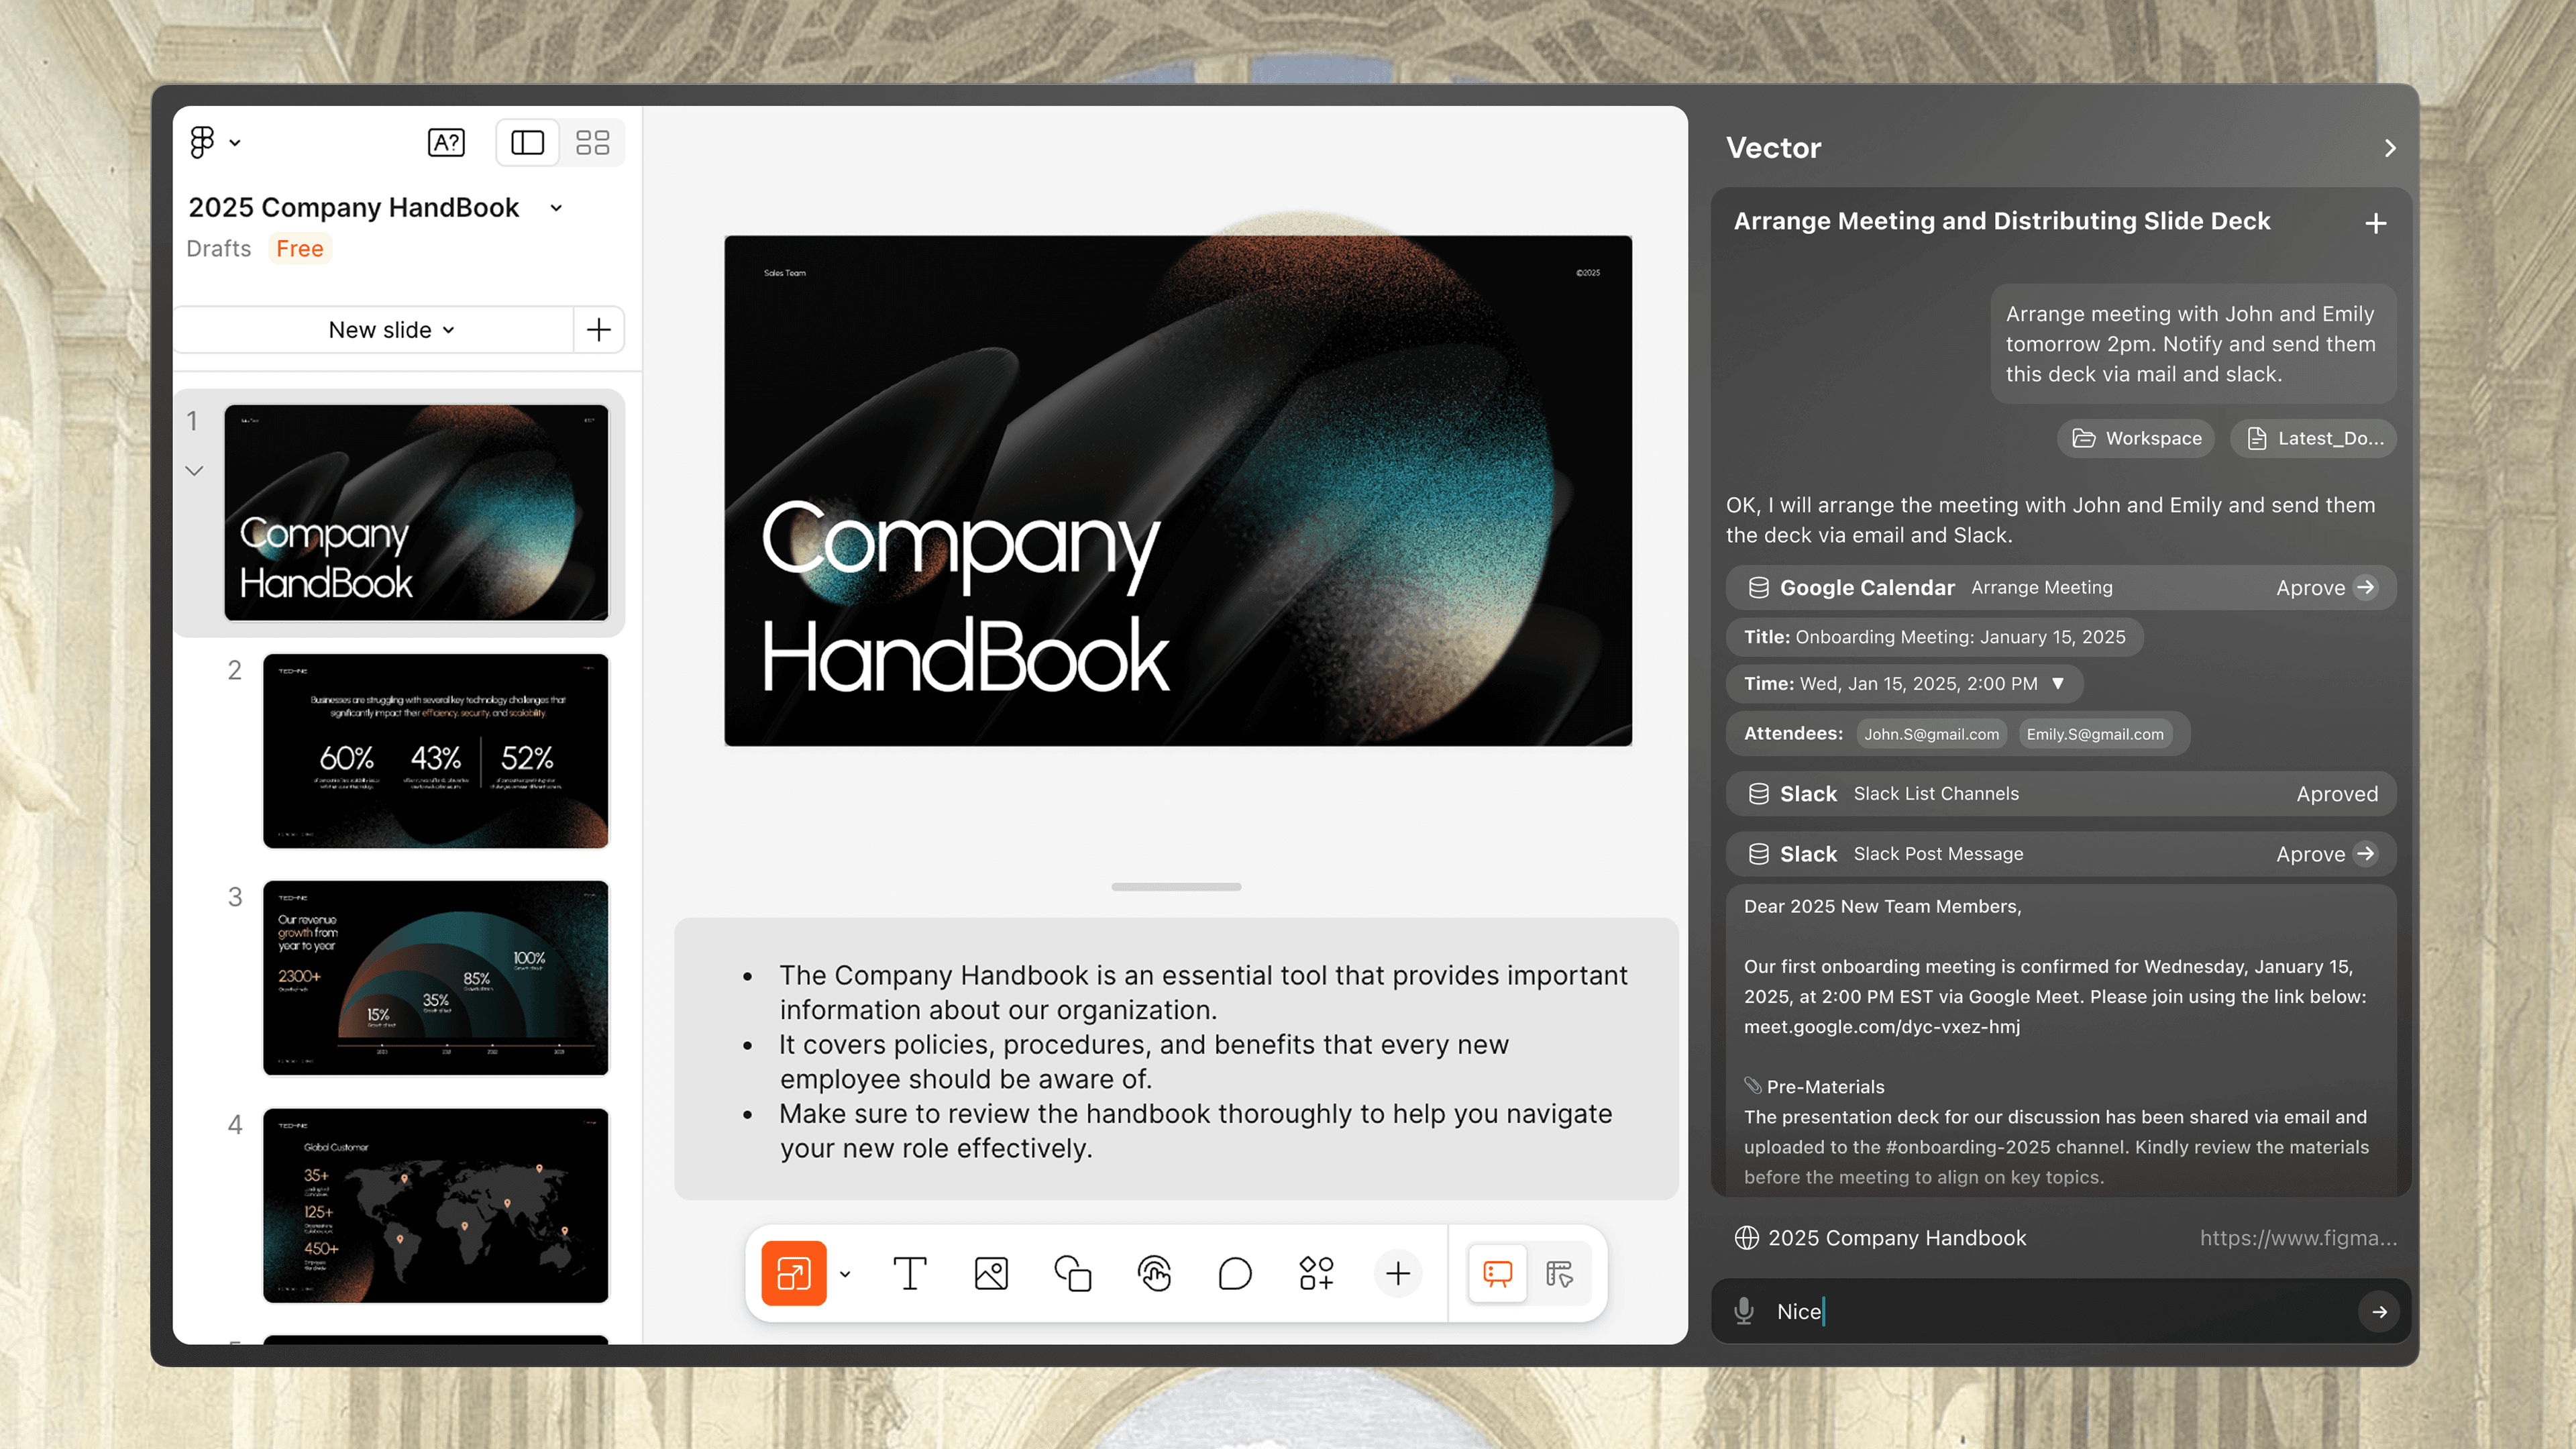
Task: Click the image insert tool icon
Action: [991, 1273]
